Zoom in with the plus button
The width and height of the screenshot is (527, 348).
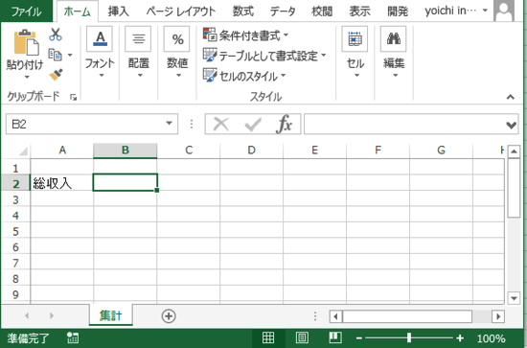point(460,337)
